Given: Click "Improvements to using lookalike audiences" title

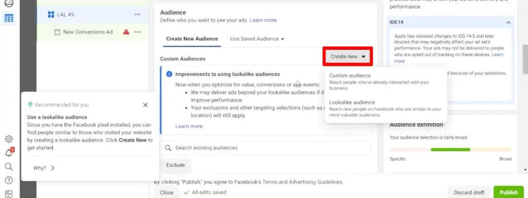Looking at the screenshot, I should [227, 74].
